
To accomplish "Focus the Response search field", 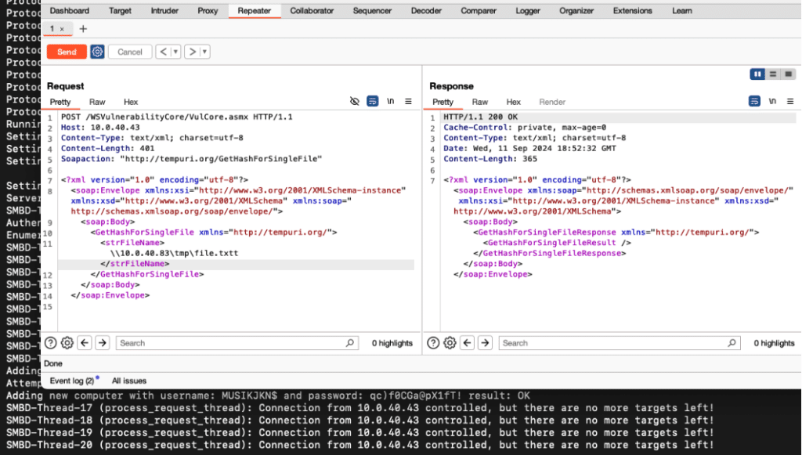I will pos(620,343).
